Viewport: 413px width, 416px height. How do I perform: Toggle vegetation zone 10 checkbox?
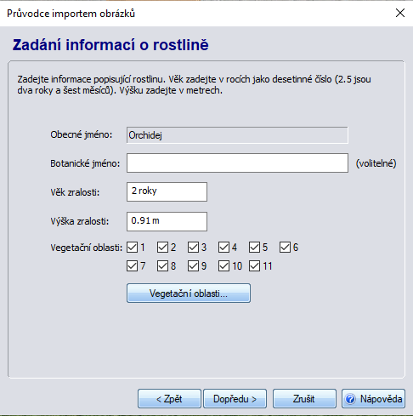223,266
